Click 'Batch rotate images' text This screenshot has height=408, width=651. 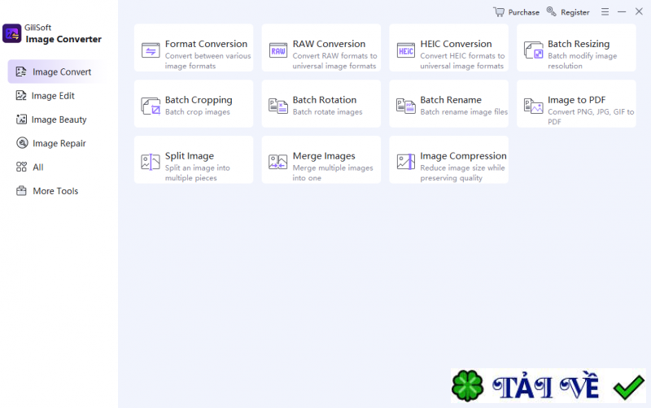click(327, 112)
